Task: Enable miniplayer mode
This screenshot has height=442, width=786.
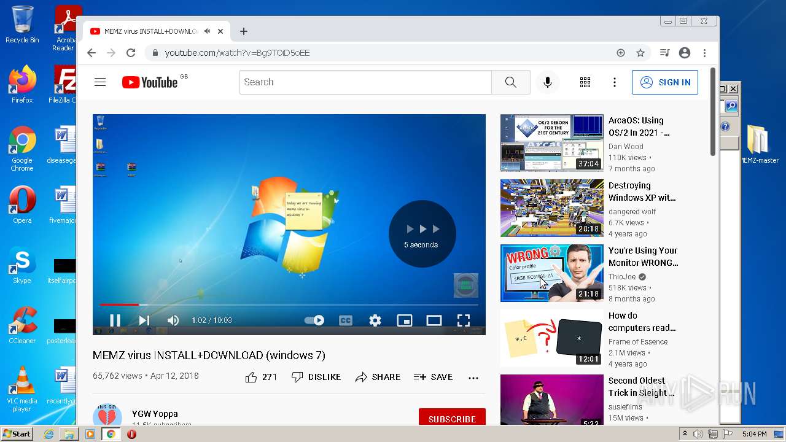Action: pos(405,320)
